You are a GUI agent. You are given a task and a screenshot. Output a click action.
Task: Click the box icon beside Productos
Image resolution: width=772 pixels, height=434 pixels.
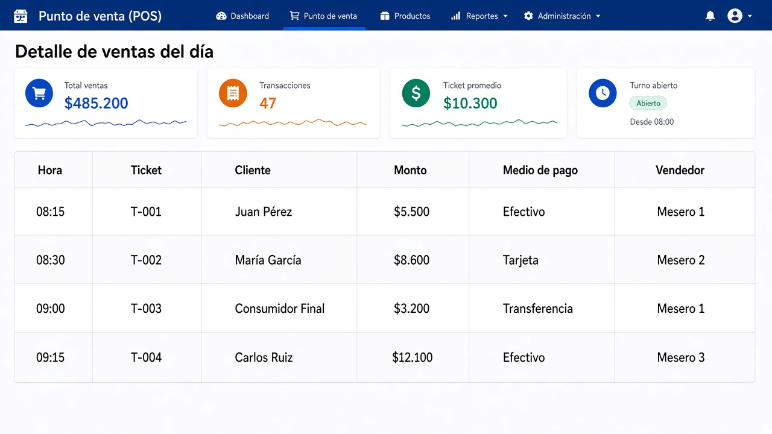[x=385, y=16]
